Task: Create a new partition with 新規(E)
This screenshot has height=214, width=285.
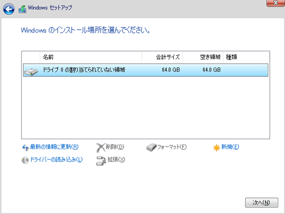Action: coord(230,147)
